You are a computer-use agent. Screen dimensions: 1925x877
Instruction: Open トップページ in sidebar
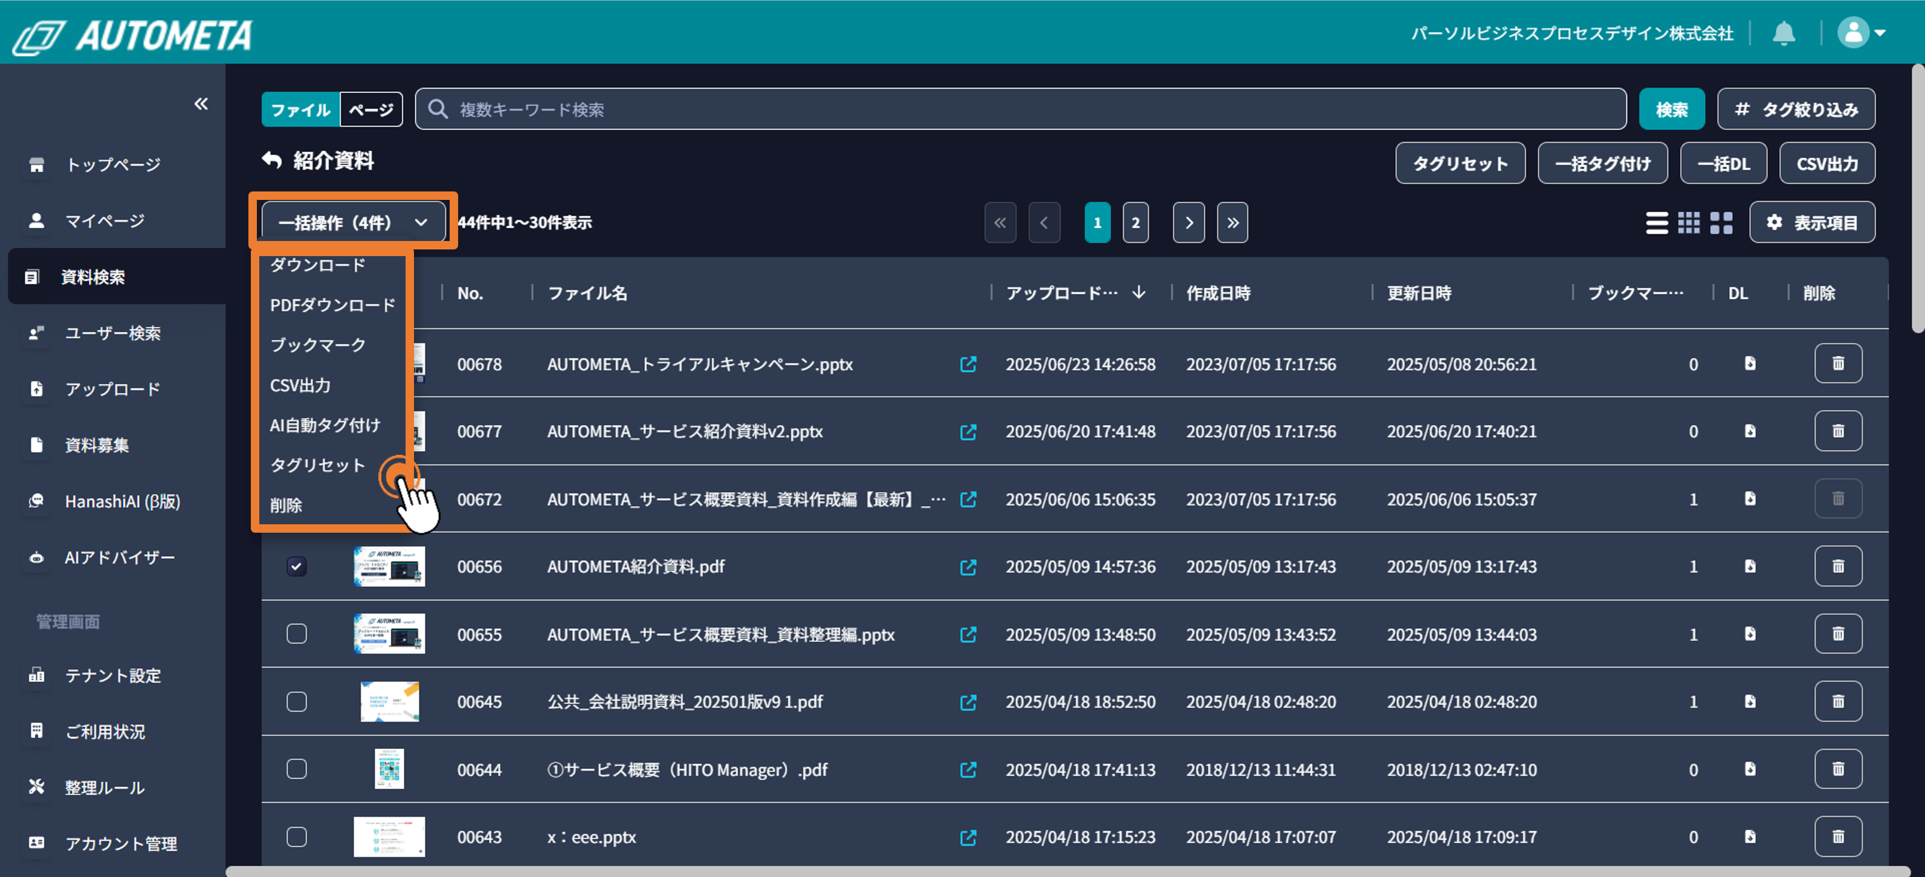click(x=112, y=164)
